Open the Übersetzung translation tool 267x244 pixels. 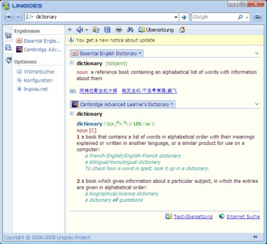click(x=156, y=30)
